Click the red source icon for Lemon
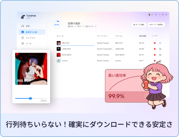 click(155, 61)
